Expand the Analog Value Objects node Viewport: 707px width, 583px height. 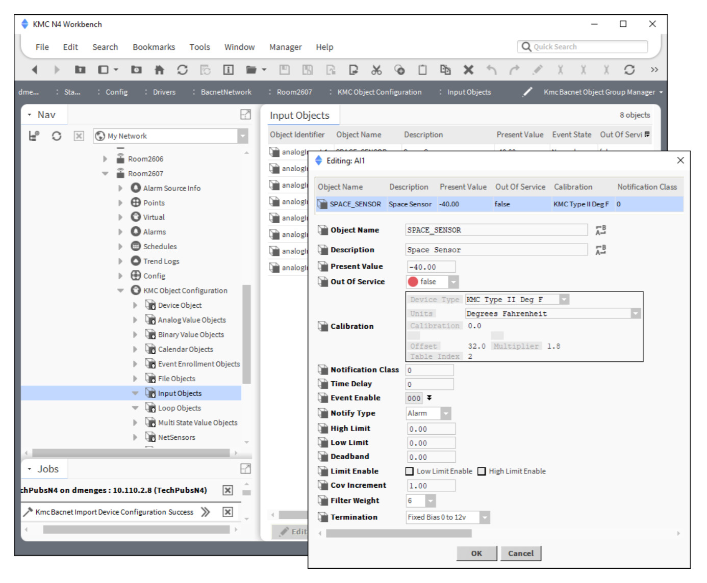click(135, 320)
